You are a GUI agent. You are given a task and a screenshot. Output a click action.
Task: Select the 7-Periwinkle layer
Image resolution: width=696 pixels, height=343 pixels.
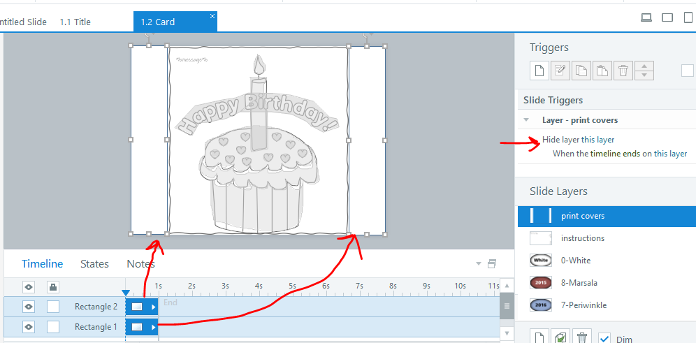[607, 305]
